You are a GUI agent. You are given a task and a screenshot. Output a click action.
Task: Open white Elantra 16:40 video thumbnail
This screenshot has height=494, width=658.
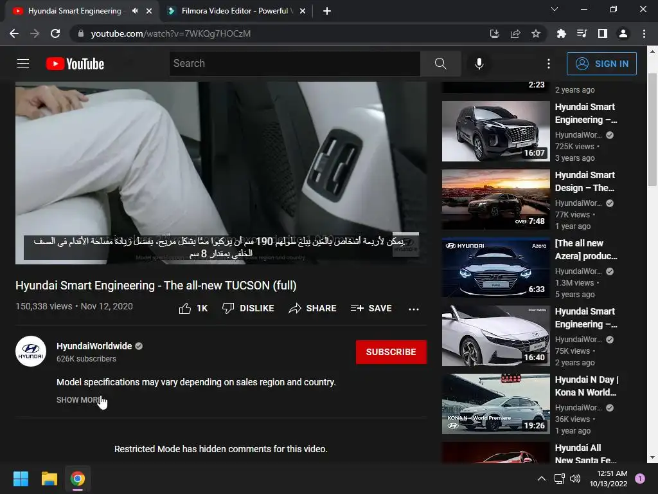tap(495, 336)
